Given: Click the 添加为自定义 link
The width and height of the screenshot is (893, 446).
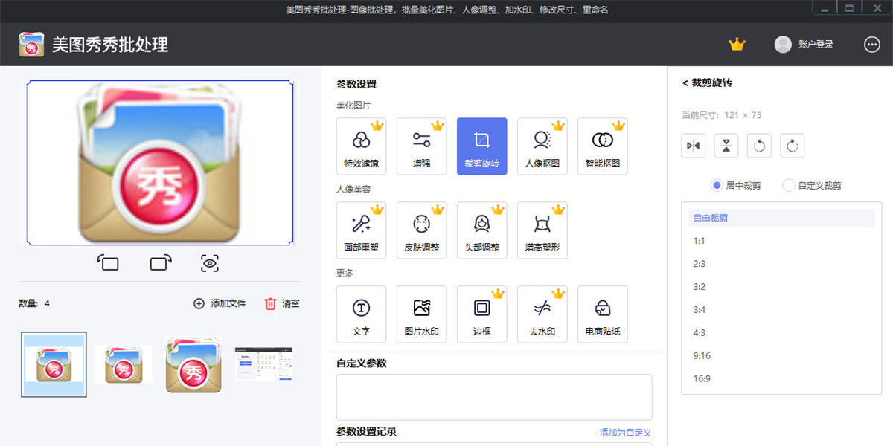Looking at the screenshot, I should tap(626, 433).
